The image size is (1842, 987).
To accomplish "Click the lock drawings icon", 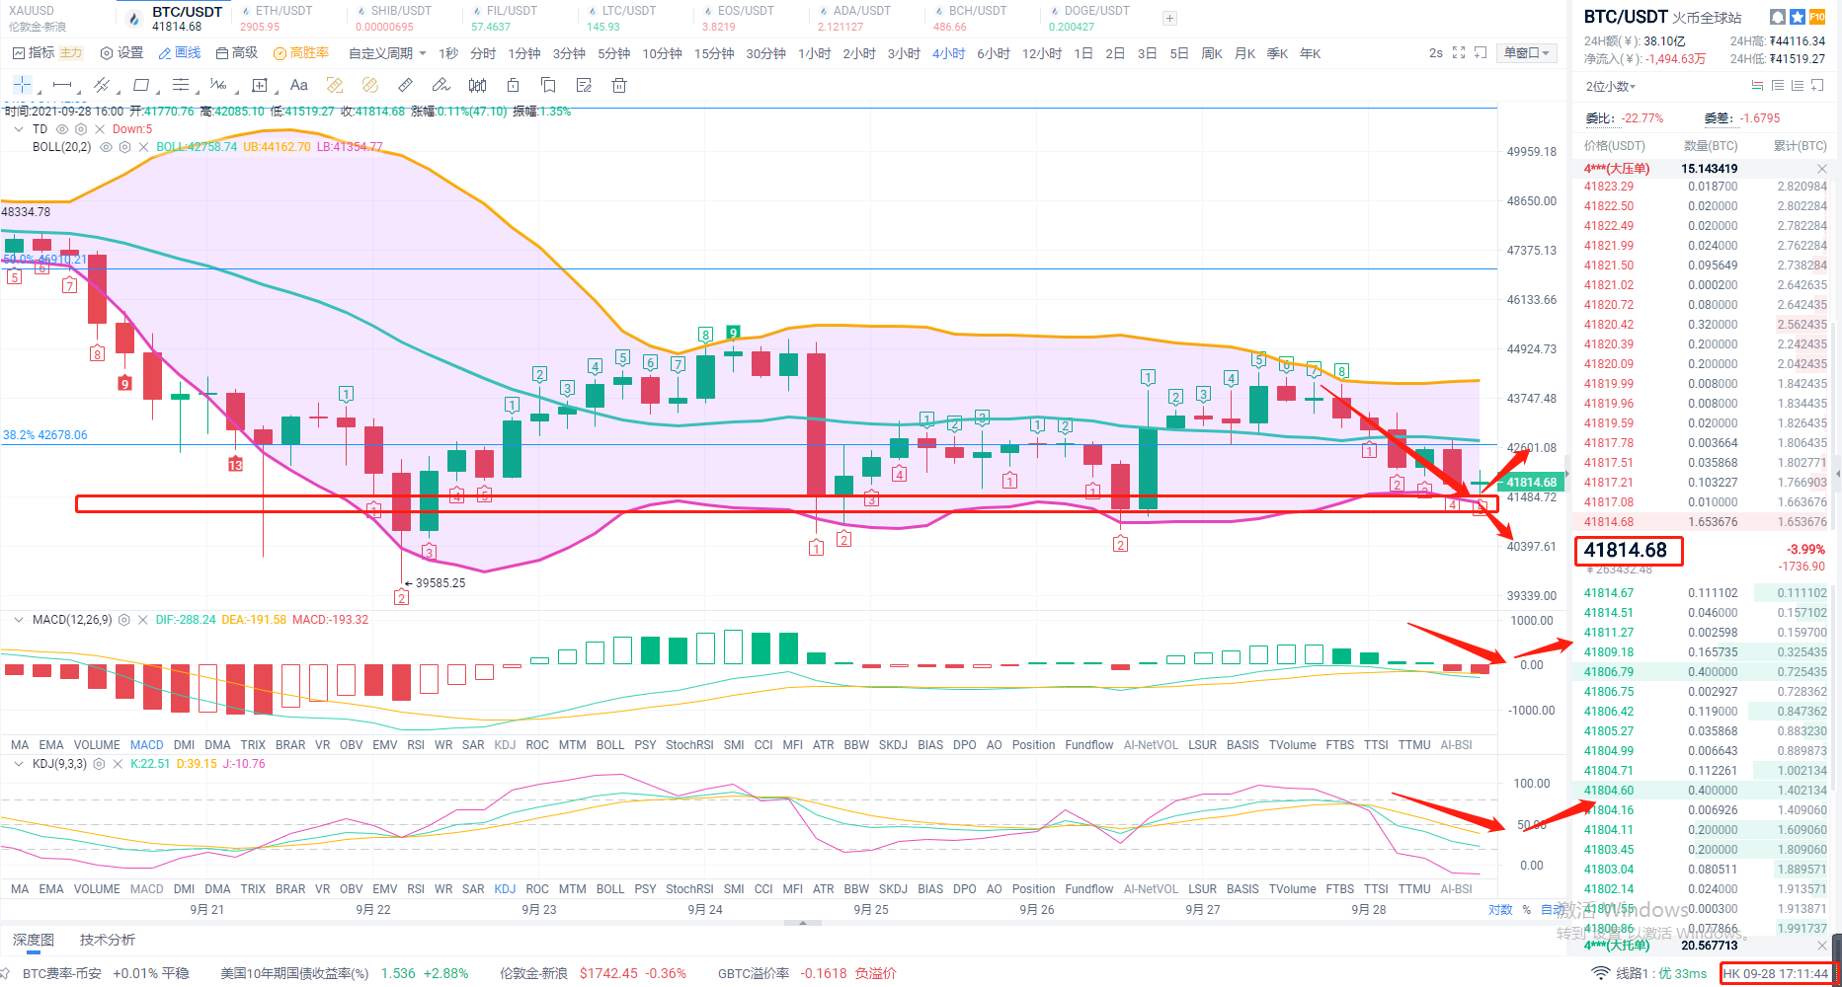I will click(513, 85).
